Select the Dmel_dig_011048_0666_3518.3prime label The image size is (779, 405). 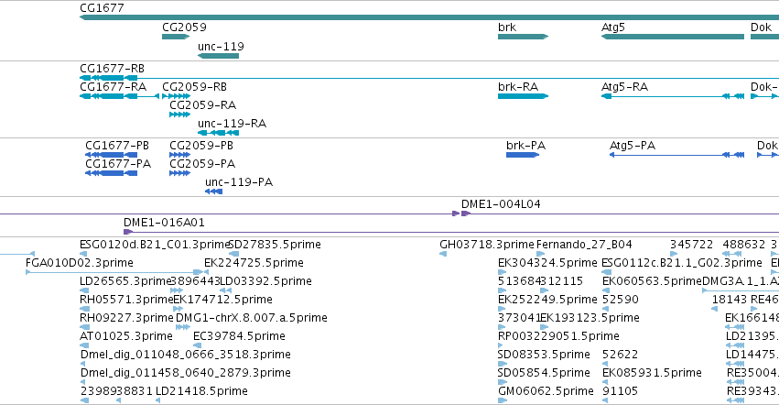point(185,355)
